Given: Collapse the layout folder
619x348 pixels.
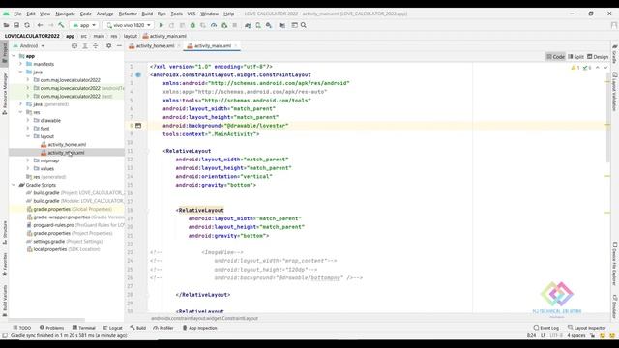Looking at the screenshot, I should click(x=28, y=136).
